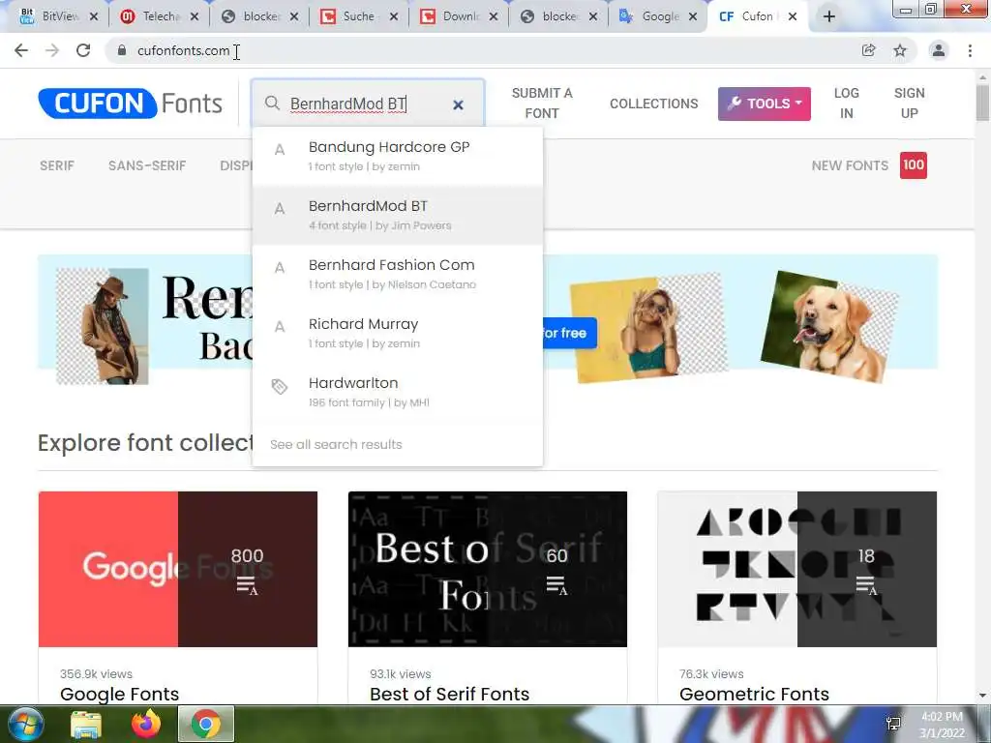Image resolution: width=991 pixels, height=743 pixels.
Task: Close the BitView tab
Action: click(x=94, y=16)
